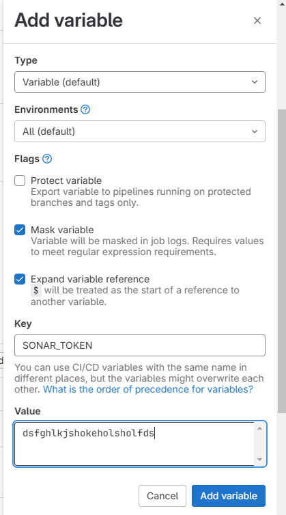Click the Protect variable label text
286x515 pixels.
[66, 181]
